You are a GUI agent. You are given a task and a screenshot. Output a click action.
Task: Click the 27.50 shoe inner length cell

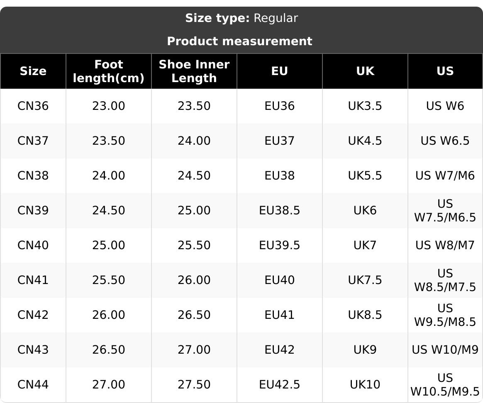coord(194,385)
